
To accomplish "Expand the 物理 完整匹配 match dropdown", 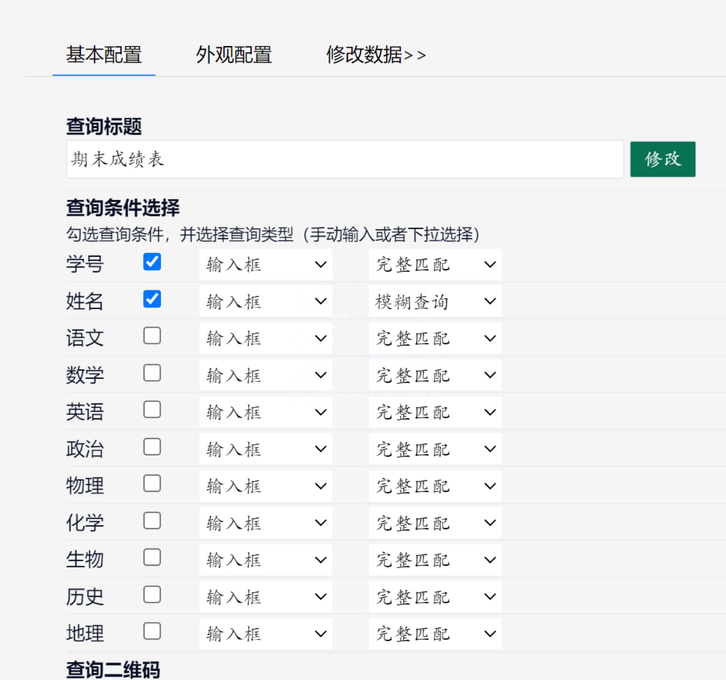I will point(435,486).
